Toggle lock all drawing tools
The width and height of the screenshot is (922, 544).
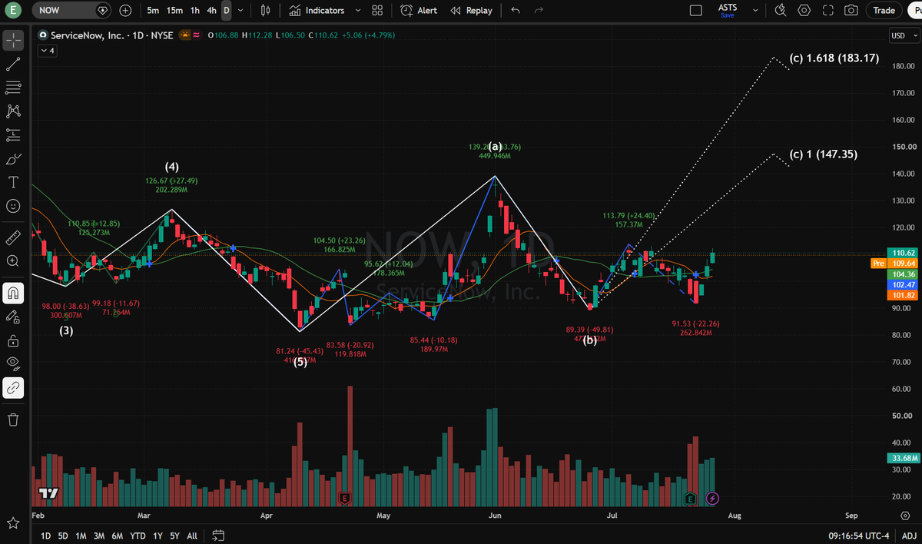[x=13, y=340]
